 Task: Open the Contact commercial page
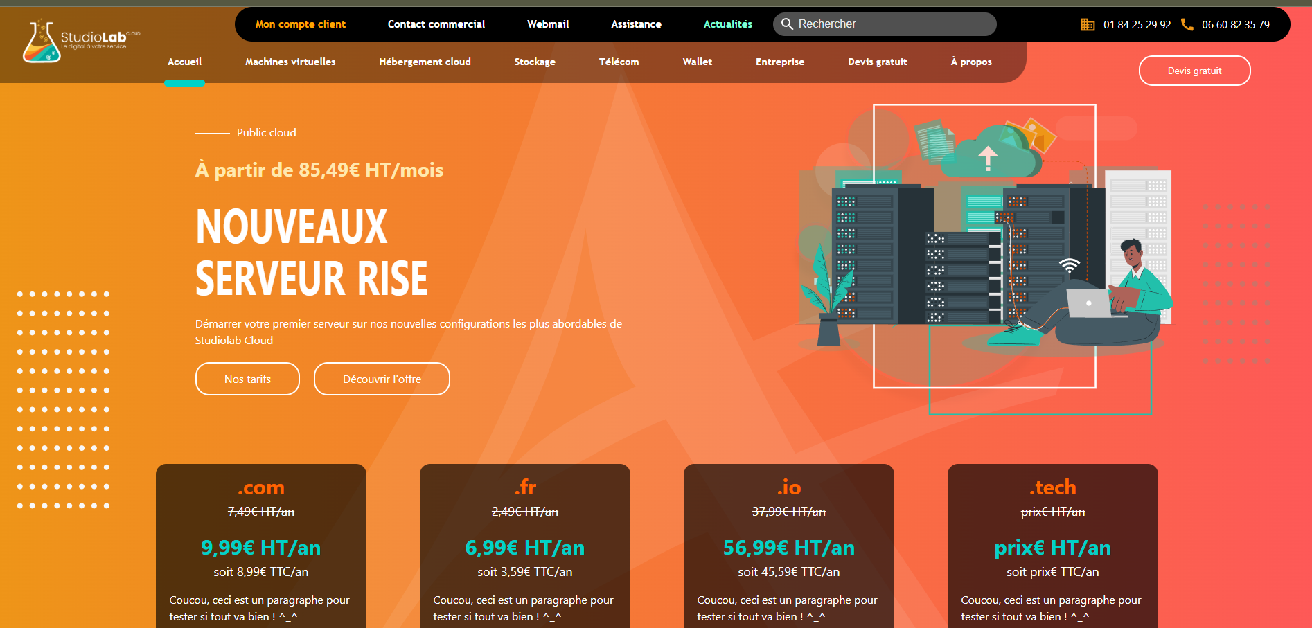pyautogui.click(x=436, y=24)
